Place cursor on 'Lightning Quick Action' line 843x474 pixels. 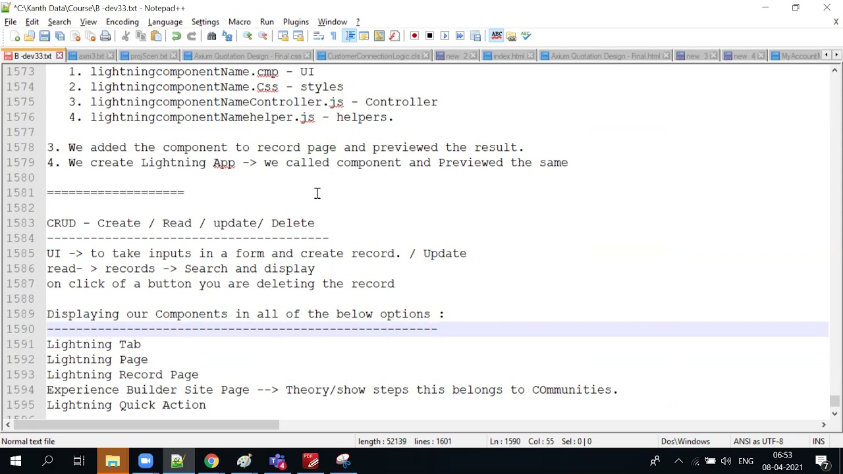pyautogui.click(x=126, y=405)
